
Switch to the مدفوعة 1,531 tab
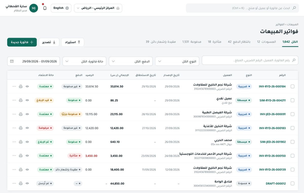[x=192, y=42]
